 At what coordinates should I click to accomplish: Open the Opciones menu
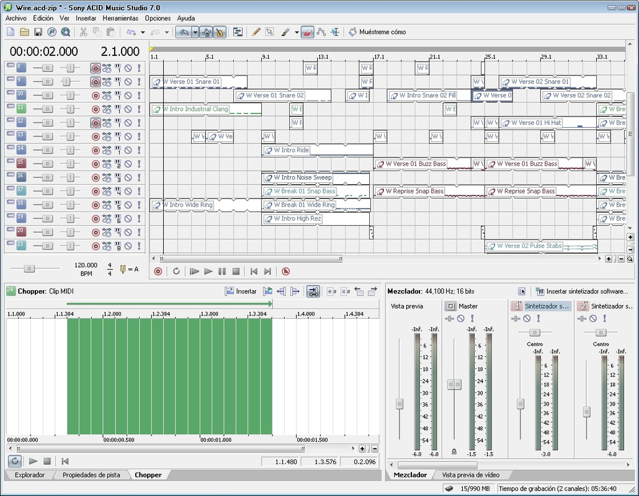point(158,19)
